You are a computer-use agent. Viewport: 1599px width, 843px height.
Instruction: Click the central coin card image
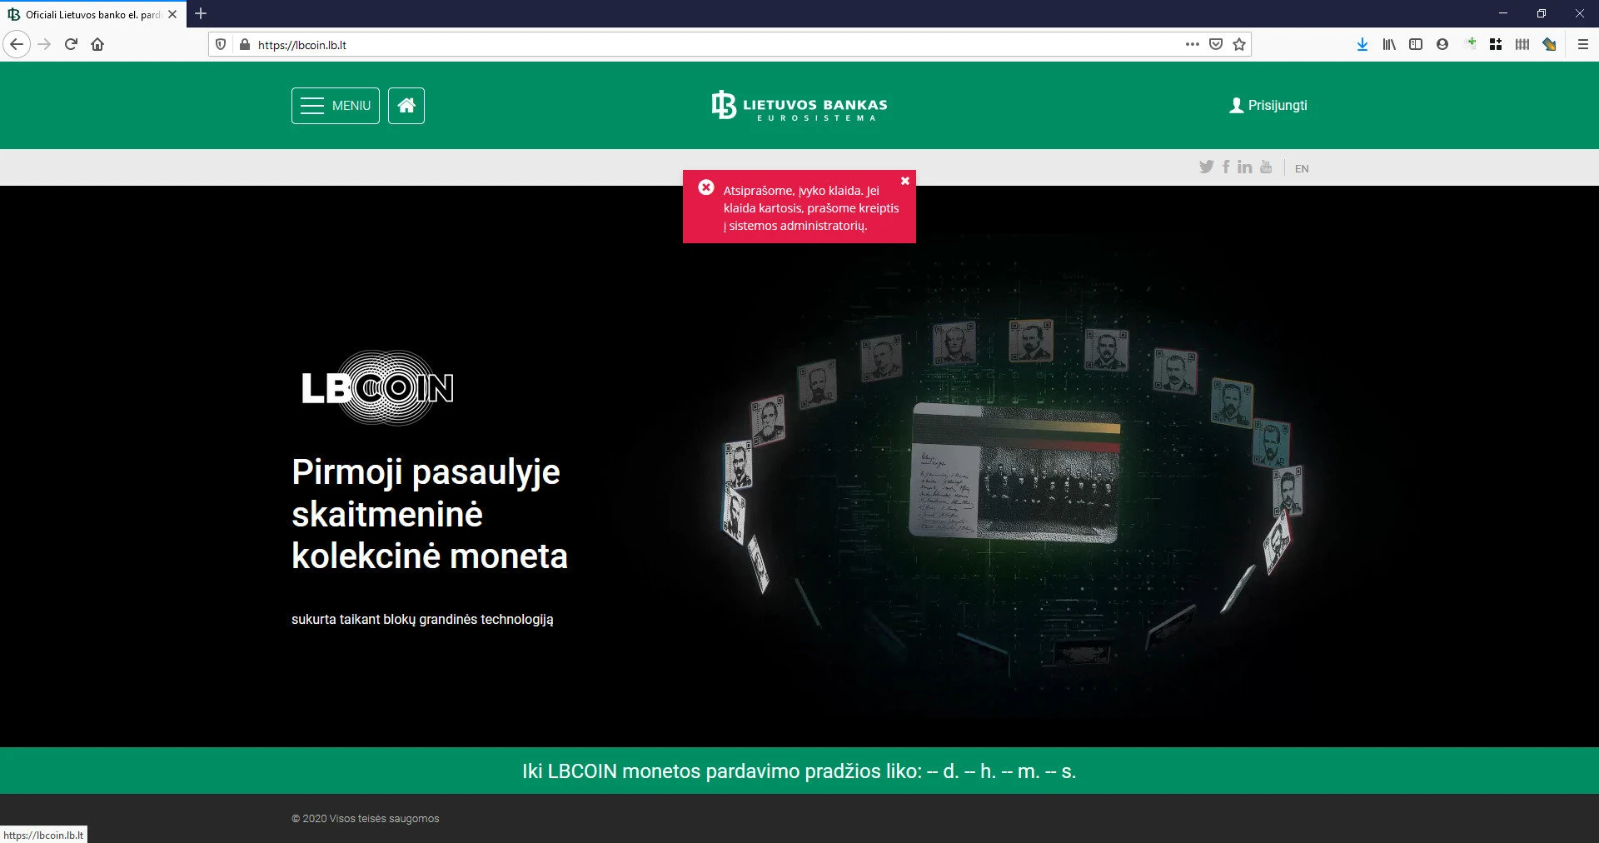[1014, 472]
